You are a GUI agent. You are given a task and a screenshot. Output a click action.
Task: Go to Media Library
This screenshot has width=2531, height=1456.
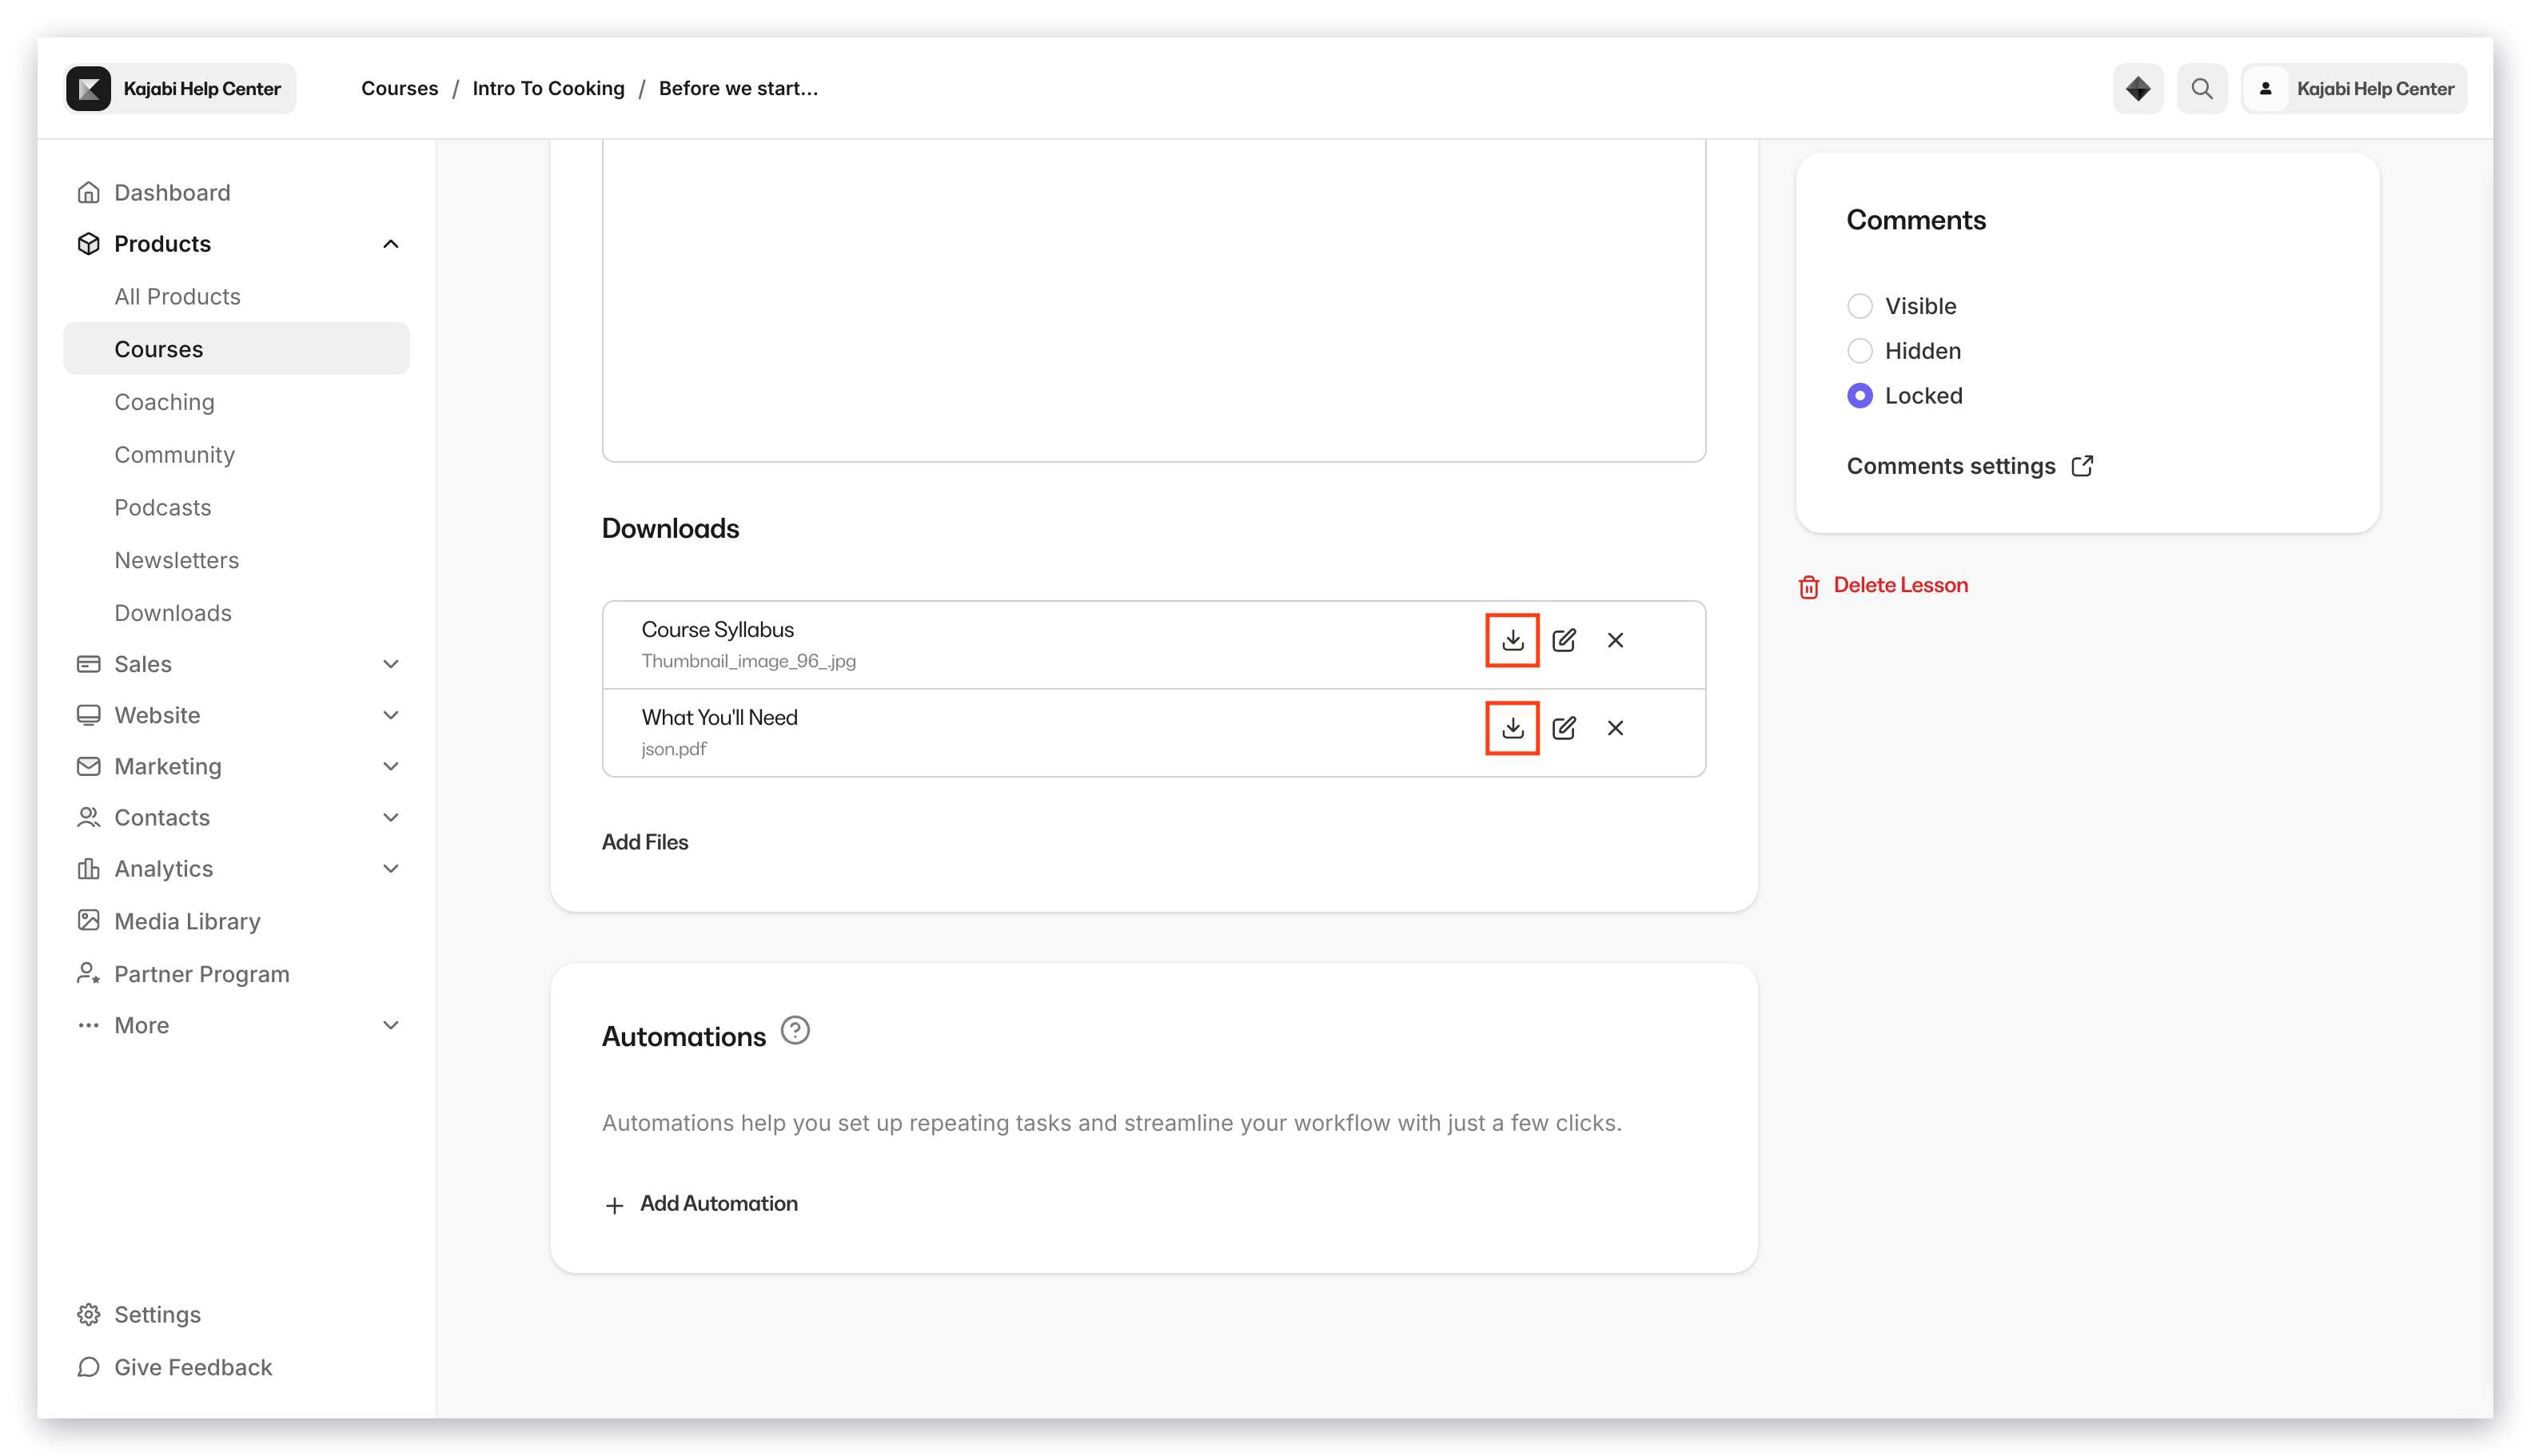pyautogui.click(x=187, y=921)
